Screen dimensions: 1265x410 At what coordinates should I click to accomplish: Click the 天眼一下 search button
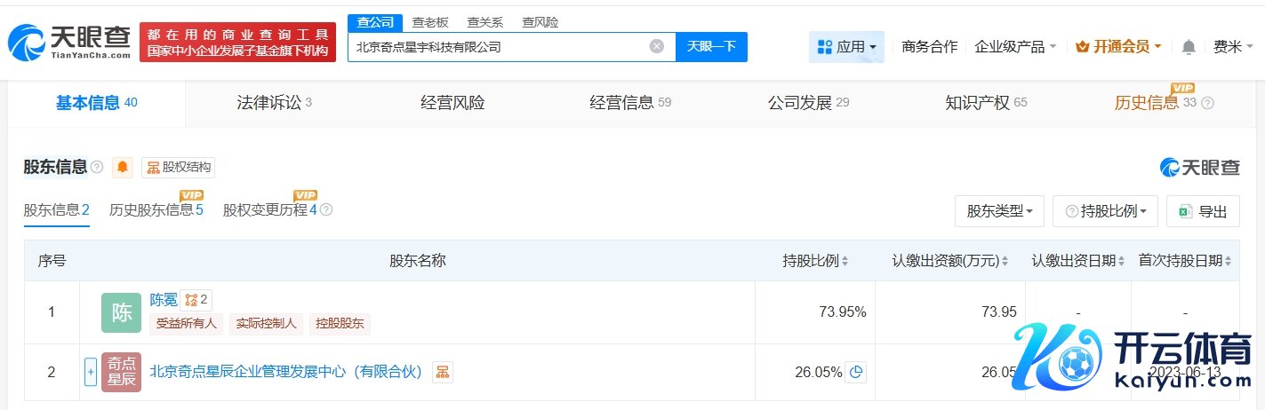point(711,47)
